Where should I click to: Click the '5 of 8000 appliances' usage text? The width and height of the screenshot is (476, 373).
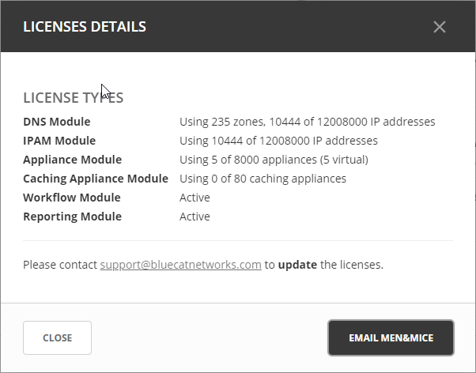point(274,160)
